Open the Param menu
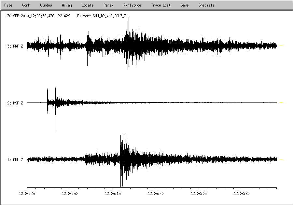 pyautogui.click(x=108, y=5)
